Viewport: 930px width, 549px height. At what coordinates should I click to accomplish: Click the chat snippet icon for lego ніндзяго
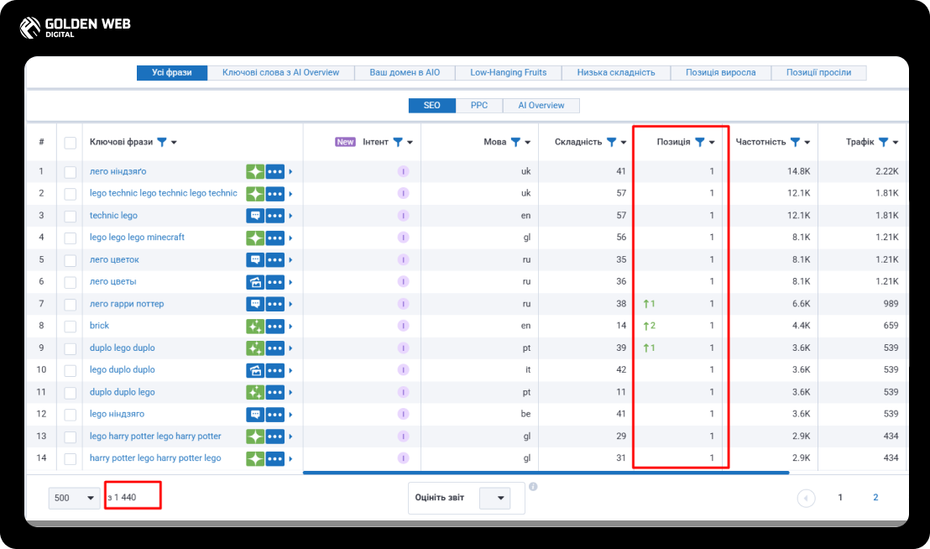tap(255, 415)
